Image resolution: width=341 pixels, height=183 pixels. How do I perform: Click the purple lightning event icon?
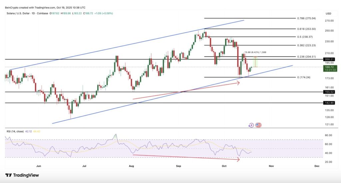tap(251, 125)
